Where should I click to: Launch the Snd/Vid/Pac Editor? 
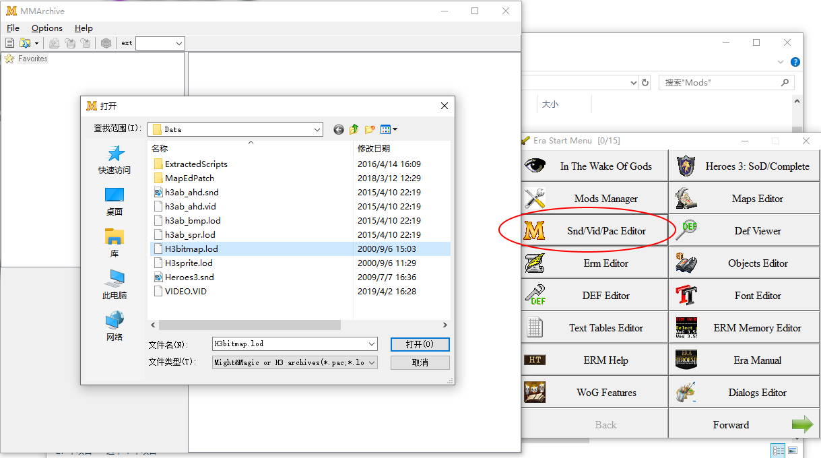tap(595, 231)
